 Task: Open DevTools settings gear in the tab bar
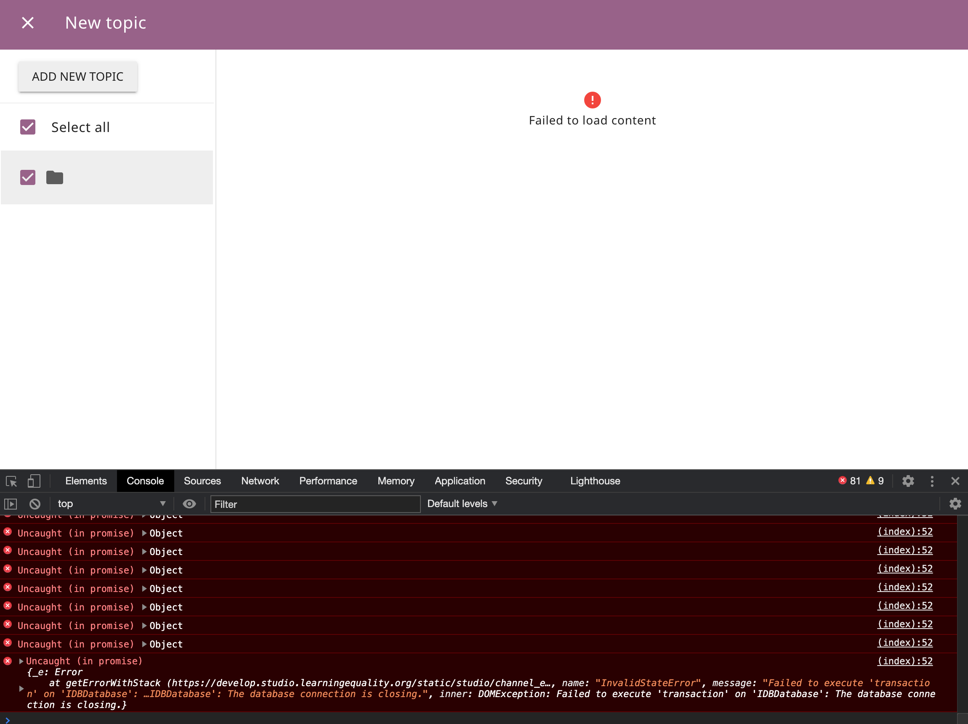pos(908,481)
